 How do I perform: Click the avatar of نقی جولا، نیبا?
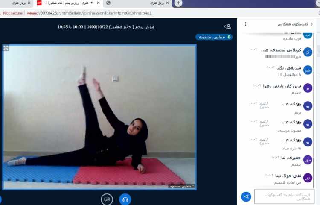[x=308, y=178]
